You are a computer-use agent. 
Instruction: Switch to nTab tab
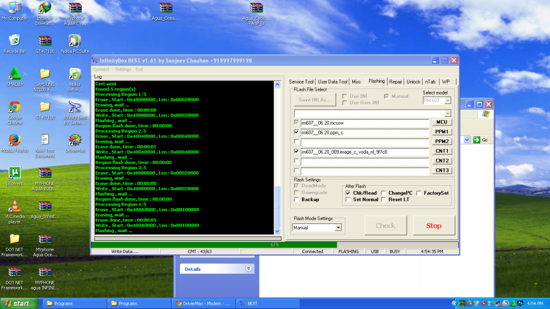430,82
